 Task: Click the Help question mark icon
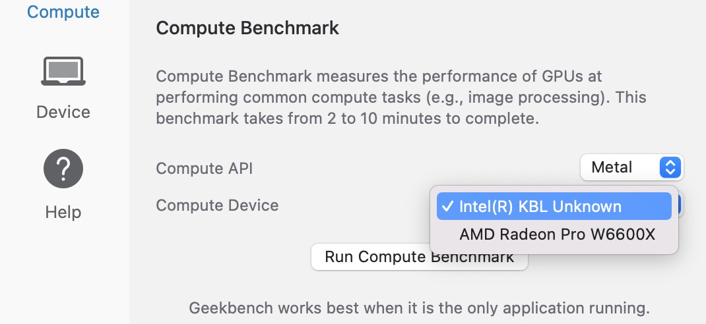(x=63, y=169)
